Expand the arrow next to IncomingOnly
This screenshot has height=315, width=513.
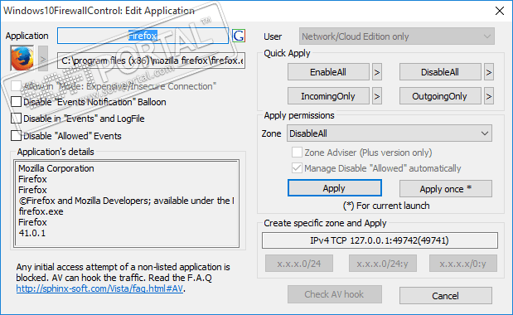377,96
